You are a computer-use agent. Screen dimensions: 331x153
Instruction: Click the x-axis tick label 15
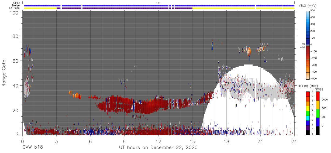point(192,141)
